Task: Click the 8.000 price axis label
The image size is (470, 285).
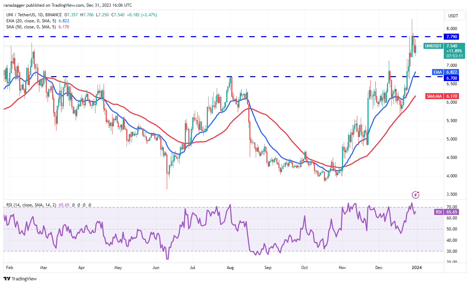Action: (x=453, y=29)
